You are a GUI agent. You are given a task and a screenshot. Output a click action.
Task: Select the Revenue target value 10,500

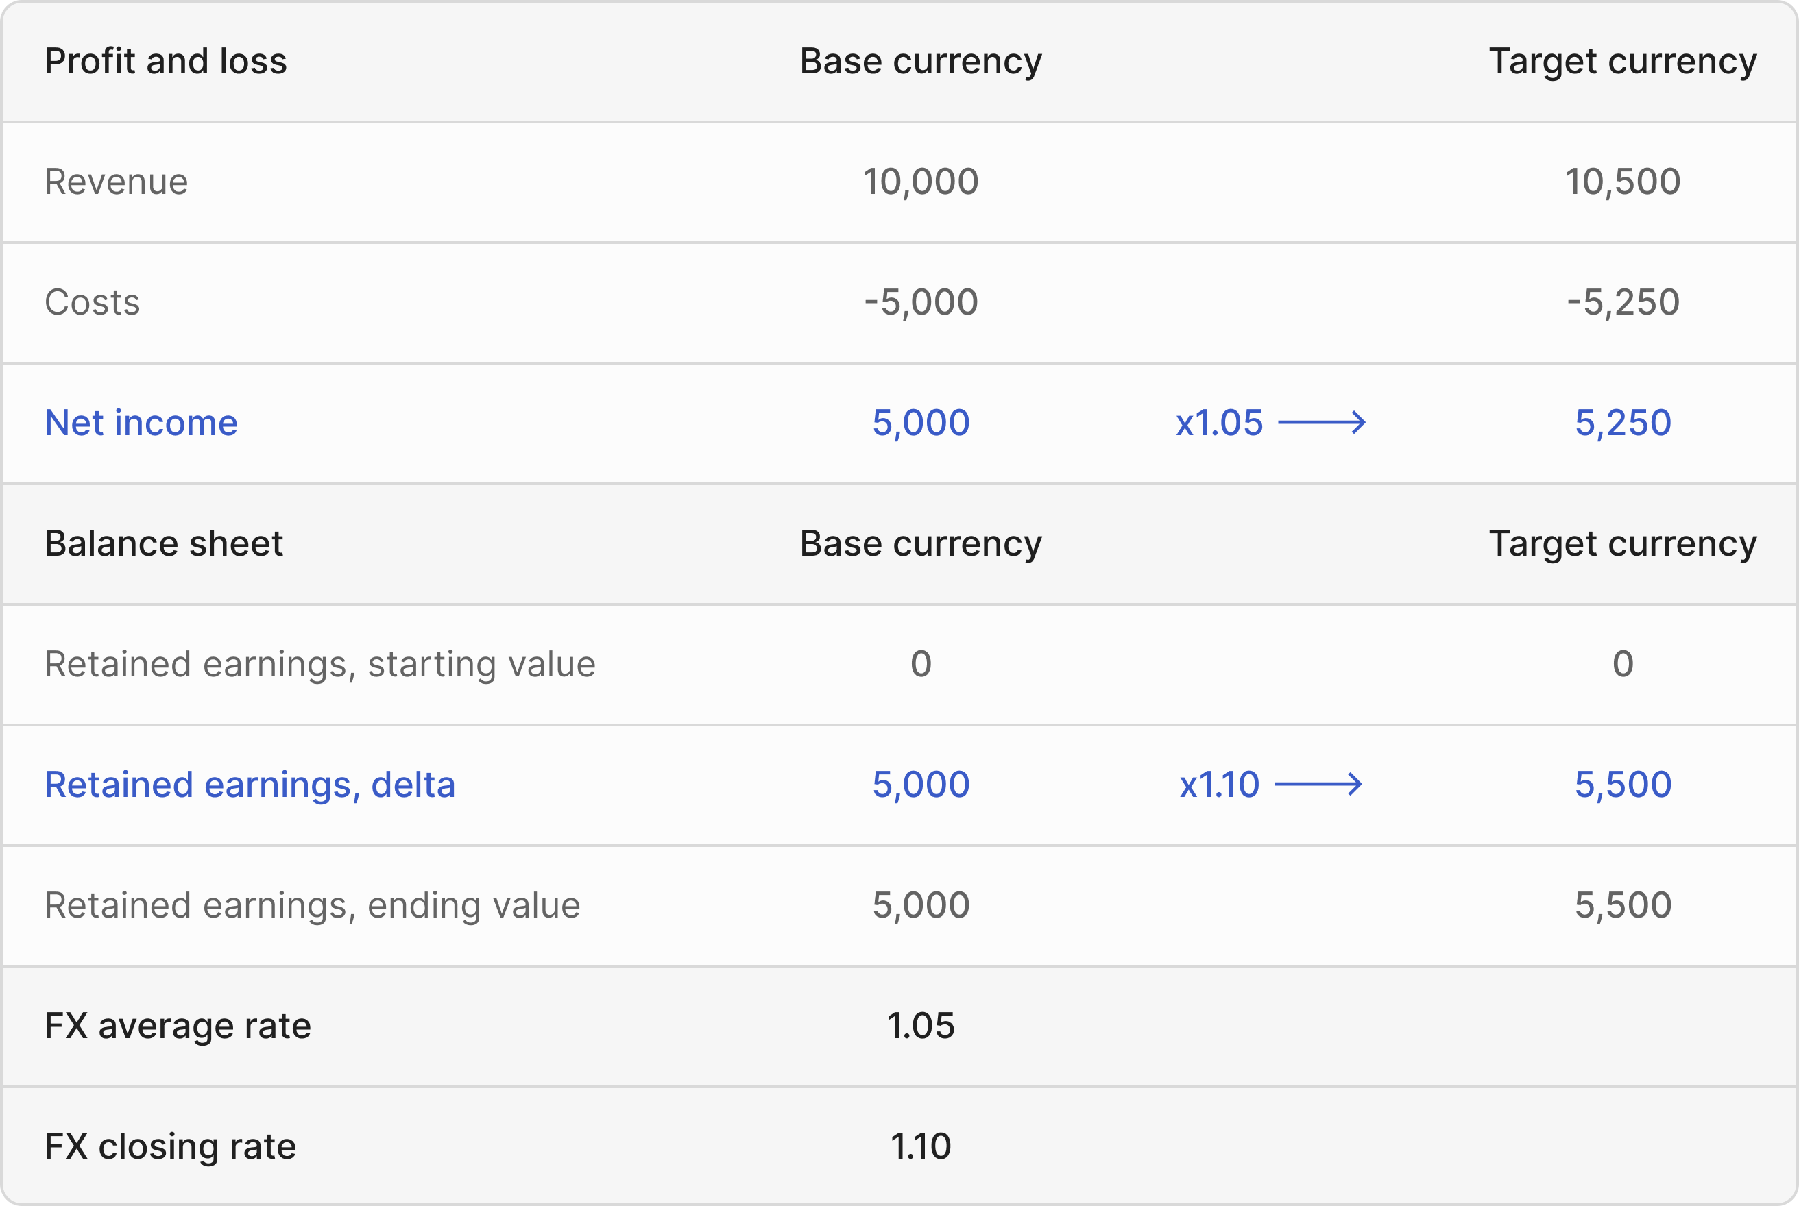pos(1622,182)
